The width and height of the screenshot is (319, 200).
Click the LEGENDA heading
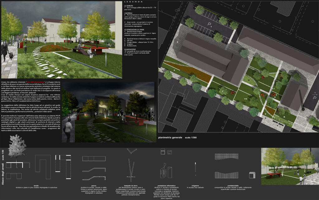pos(133,2)
